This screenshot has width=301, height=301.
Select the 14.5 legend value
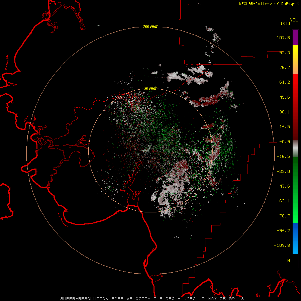(285, 127)
